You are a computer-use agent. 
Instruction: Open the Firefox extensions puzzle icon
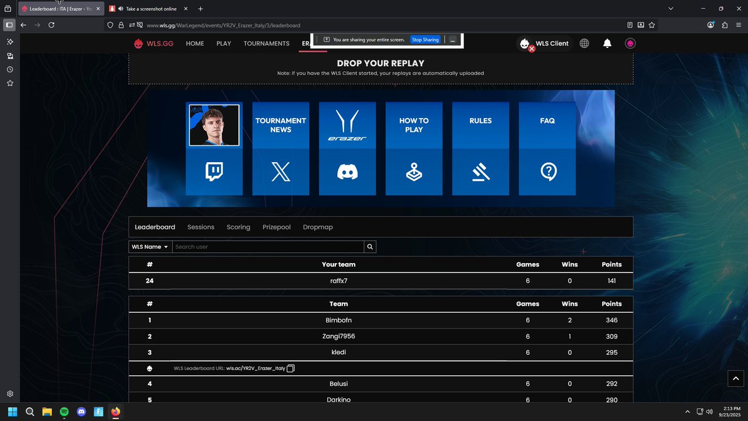coord(725,25)
